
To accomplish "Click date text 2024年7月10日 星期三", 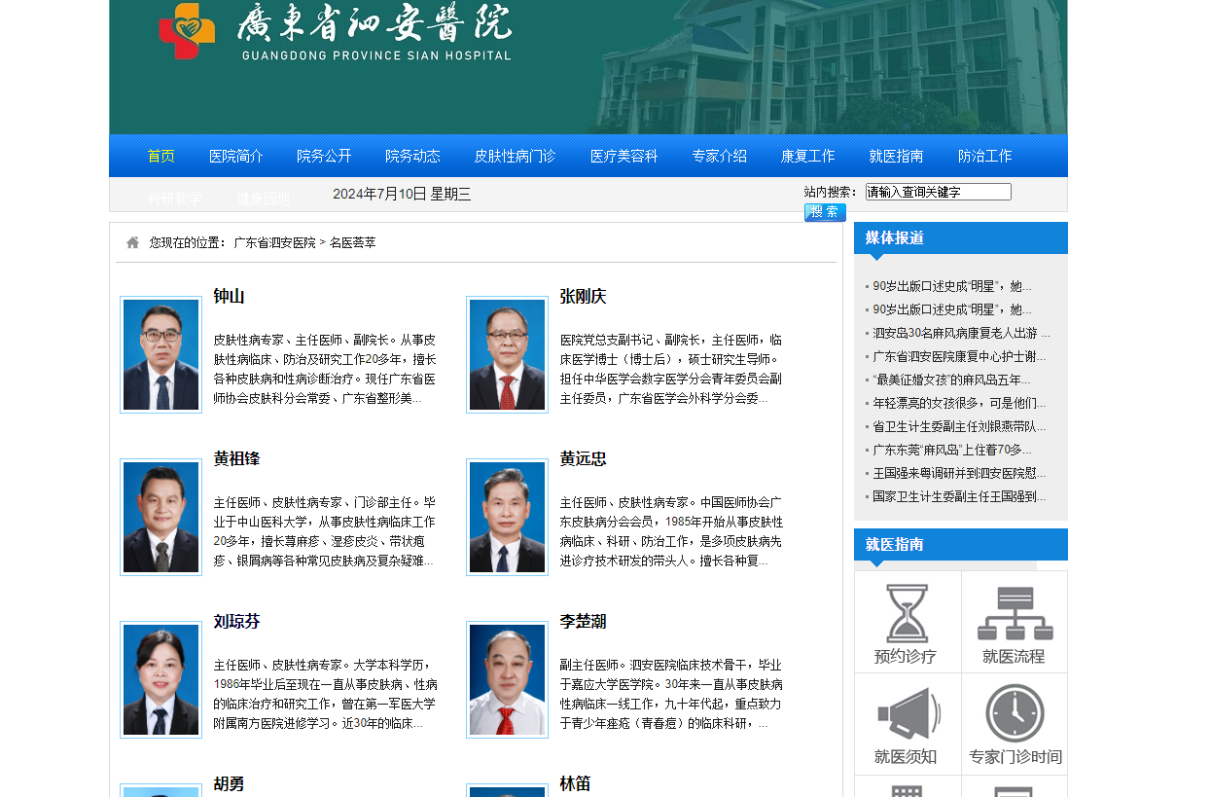I will (402, 194).
